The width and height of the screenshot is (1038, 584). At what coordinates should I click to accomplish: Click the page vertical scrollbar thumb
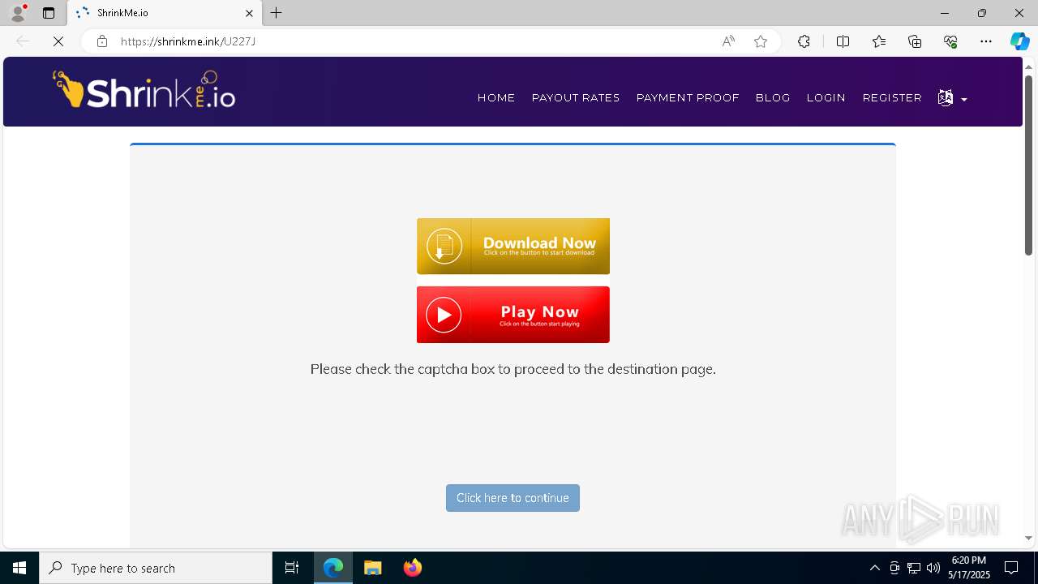tap(1028, 165)
